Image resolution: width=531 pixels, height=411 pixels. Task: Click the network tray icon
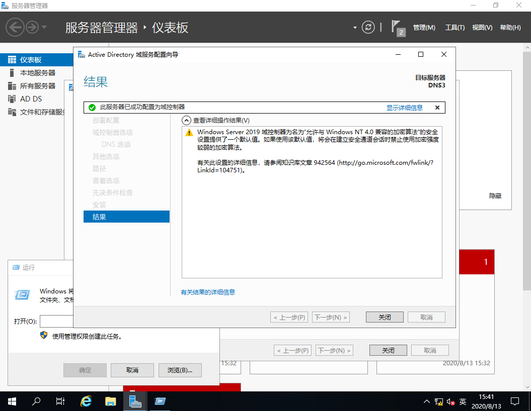click(439, 401)
